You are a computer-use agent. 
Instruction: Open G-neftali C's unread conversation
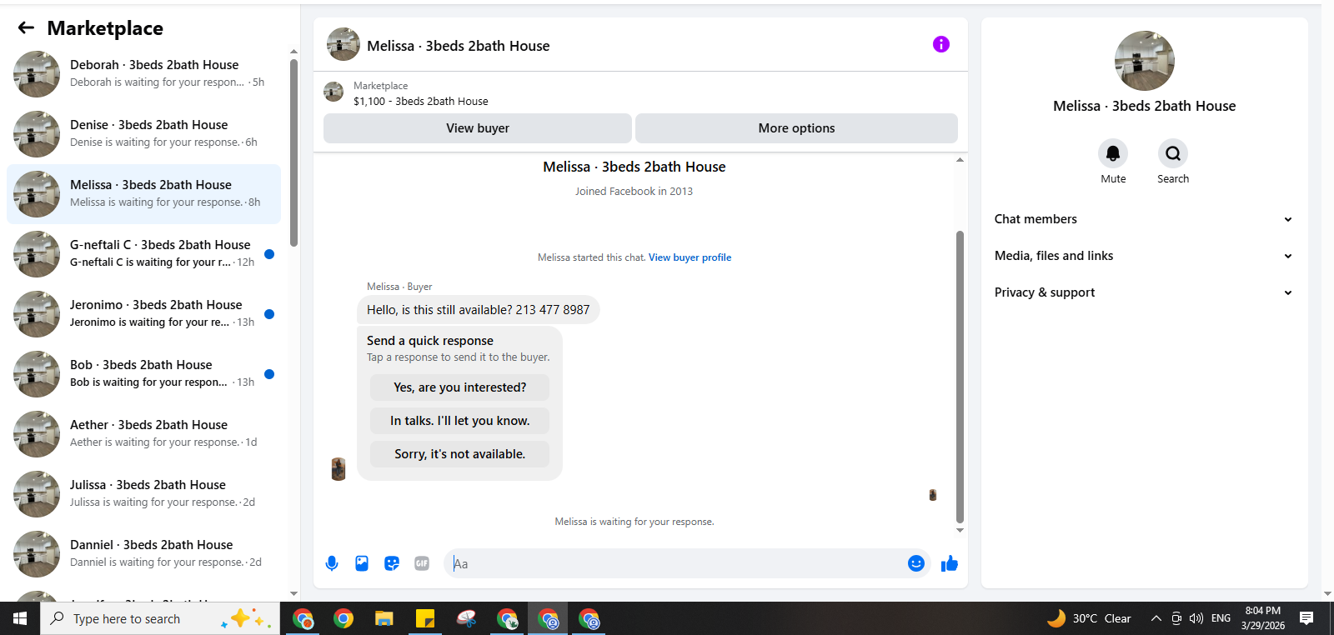coord(143,254)
